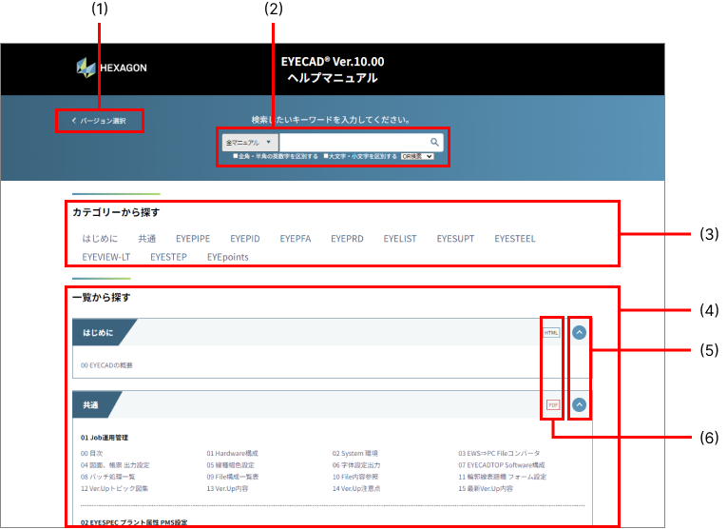This screenshot has width=727, height=529.
Task: Open the OR検索 dropdown
Action: pyautogui.click(x=417, y=156)
